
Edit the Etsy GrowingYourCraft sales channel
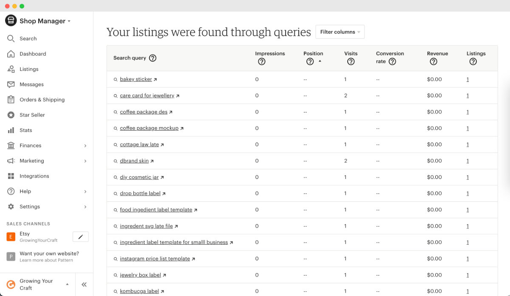80,237
